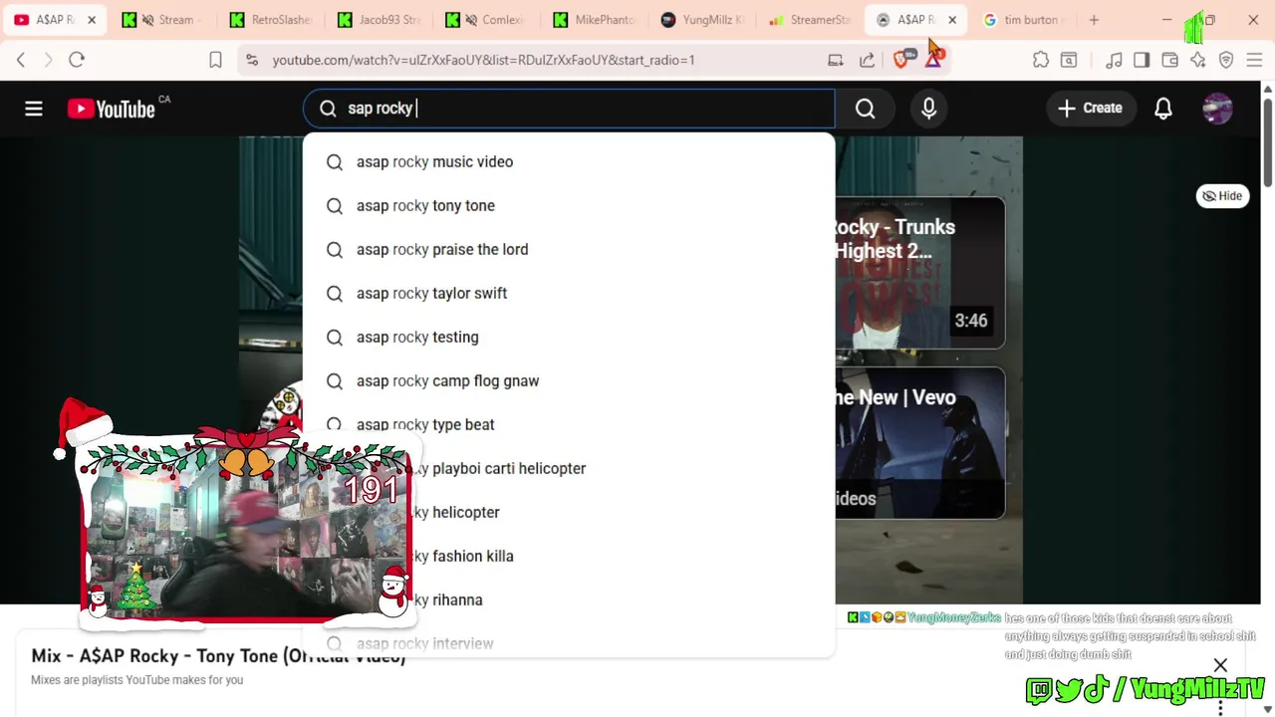Viewport: 1275px width, 717px height.
Task: Open the browser extensions puzzle icon
Action: point(1041,60)
